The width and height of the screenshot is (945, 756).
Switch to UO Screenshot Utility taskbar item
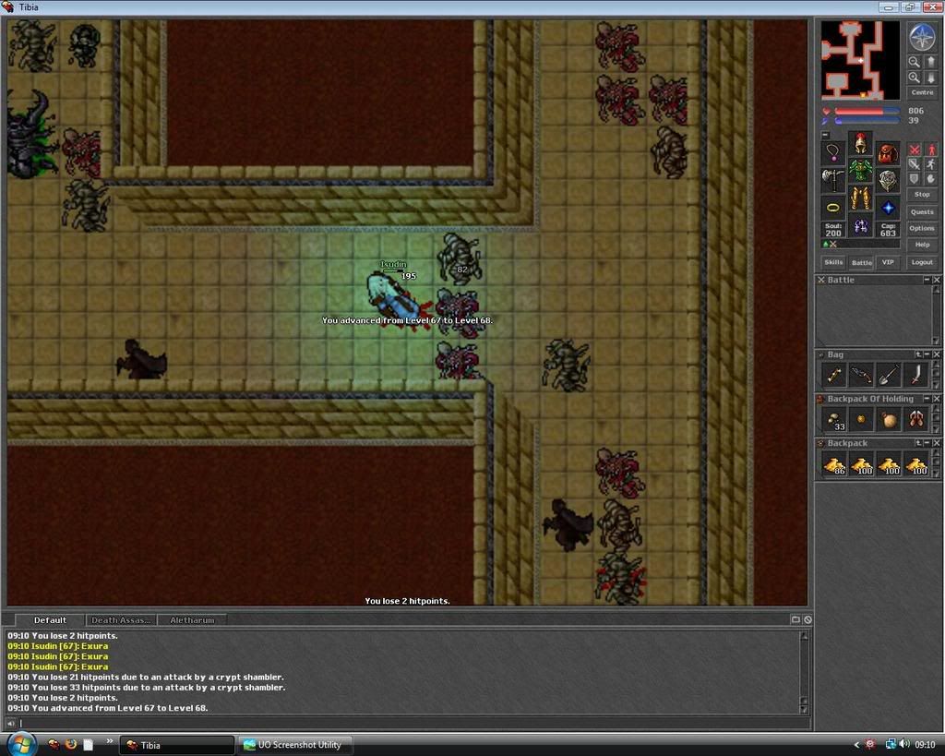(x=295, y=745)
